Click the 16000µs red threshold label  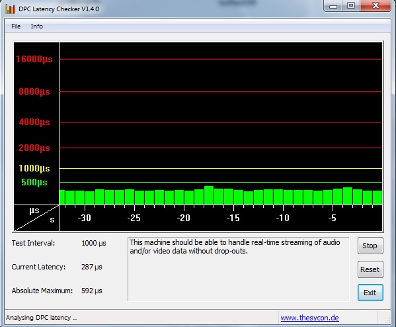click(x=34, y=59)
